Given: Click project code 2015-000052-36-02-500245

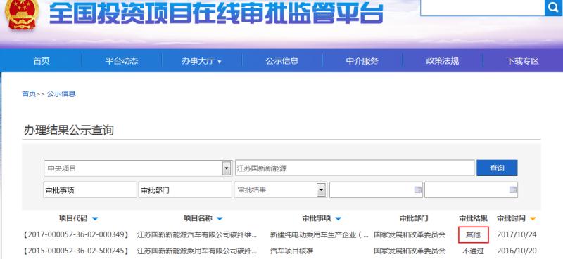Looking at the screenshot, I should 76,251.
